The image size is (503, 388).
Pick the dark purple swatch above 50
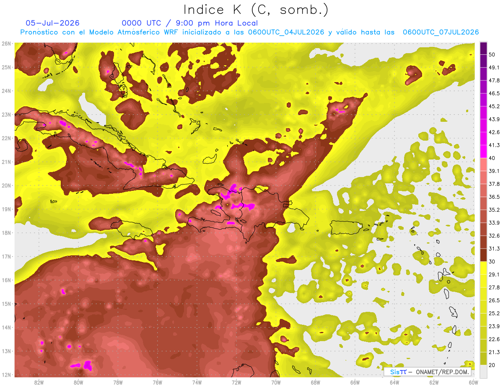tap(483, 48)
